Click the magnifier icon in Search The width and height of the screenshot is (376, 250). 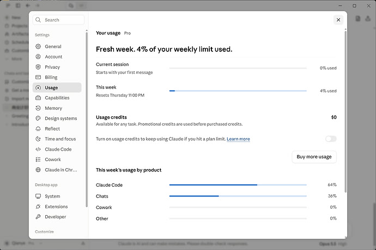(38, 20)
